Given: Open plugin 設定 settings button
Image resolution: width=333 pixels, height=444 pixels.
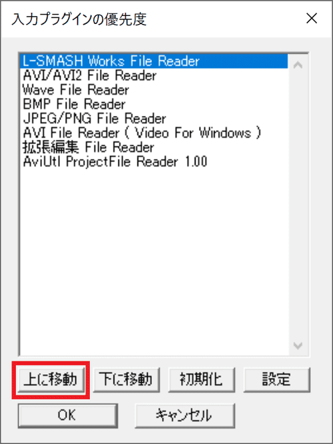Looking at the screenshot, I should [276, 380].
